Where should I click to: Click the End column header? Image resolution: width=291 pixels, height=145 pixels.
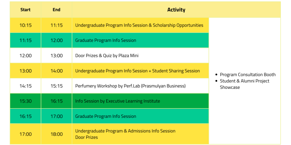56,10
